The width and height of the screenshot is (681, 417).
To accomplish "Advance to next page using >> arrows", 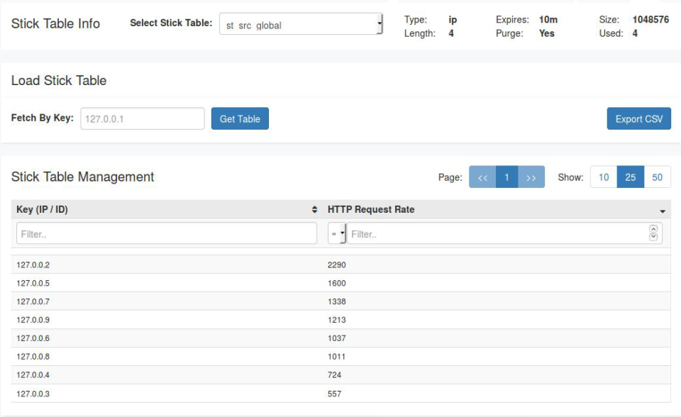I will (x=530, y=177).
